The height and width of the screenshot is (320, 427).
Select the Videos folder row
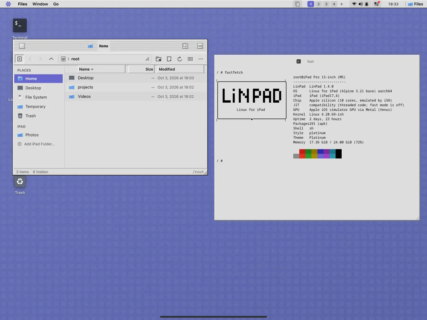pos(136,96)
